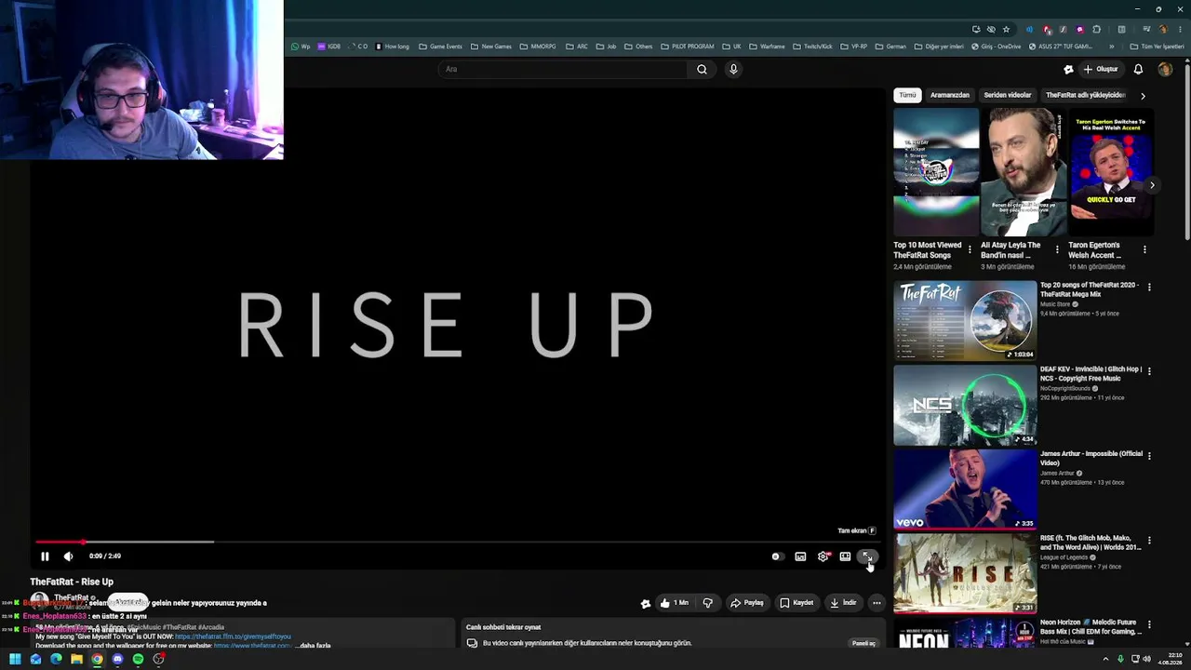Screen dimensions: 1191x670
Task: Open options for Ali Atay Leyla short
Action: (x=1057, y=249)
